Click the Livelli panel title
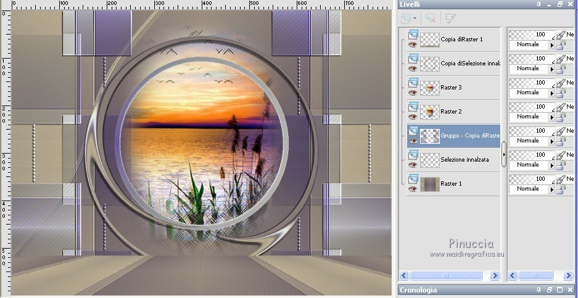The image size is (578, 298). pos(410,4)
